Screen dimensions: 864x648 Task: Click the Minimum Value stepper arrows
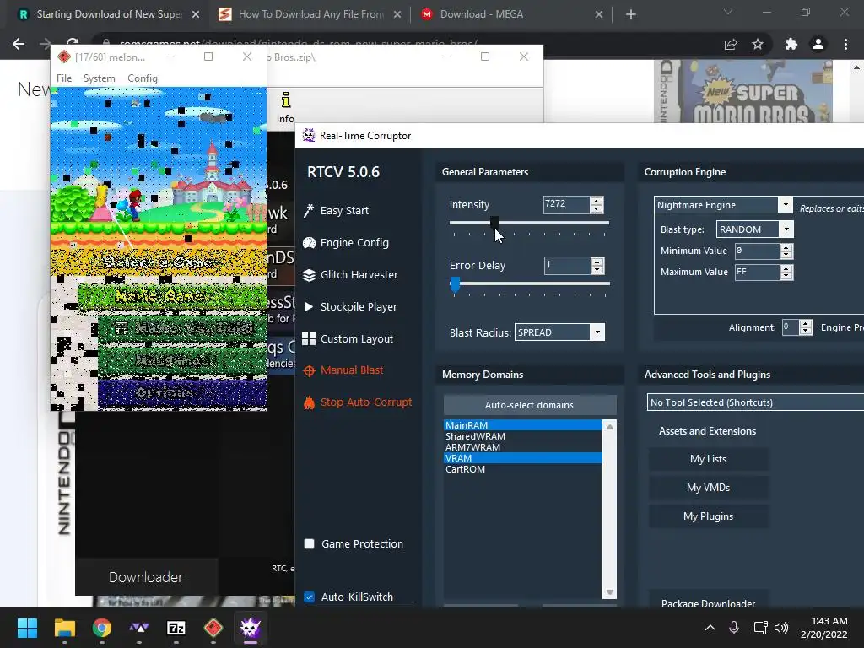point(786,251)
